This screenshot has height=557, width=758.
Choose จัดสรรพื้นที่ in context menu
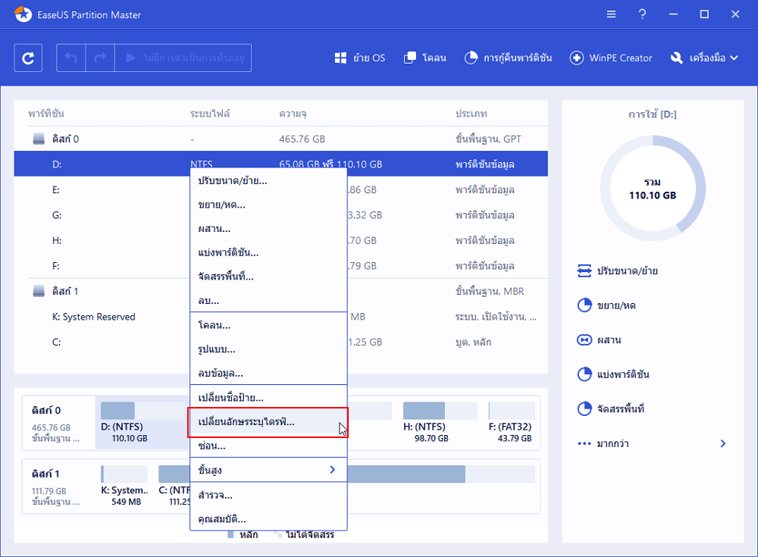pos(268,277)
